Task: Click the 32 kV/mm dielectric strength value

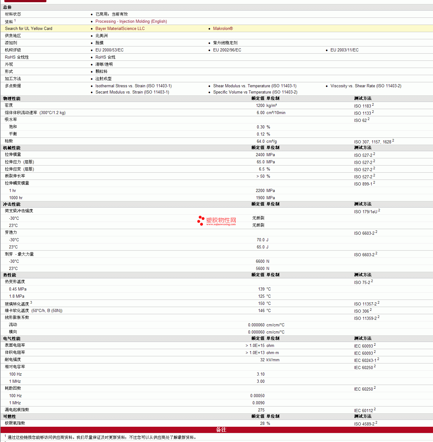Action: click(270, 360)
